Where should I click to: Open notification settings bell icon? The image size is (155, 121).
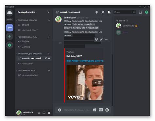pyautogui.click(x=96, y=12)
